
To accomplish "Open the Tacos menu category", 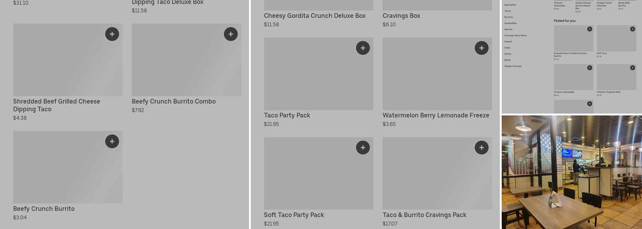I will pyautogui.click(x=508, y=11).
